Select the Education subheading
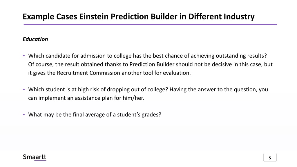This screenshot has height=167, width=297. click(35, 39)
